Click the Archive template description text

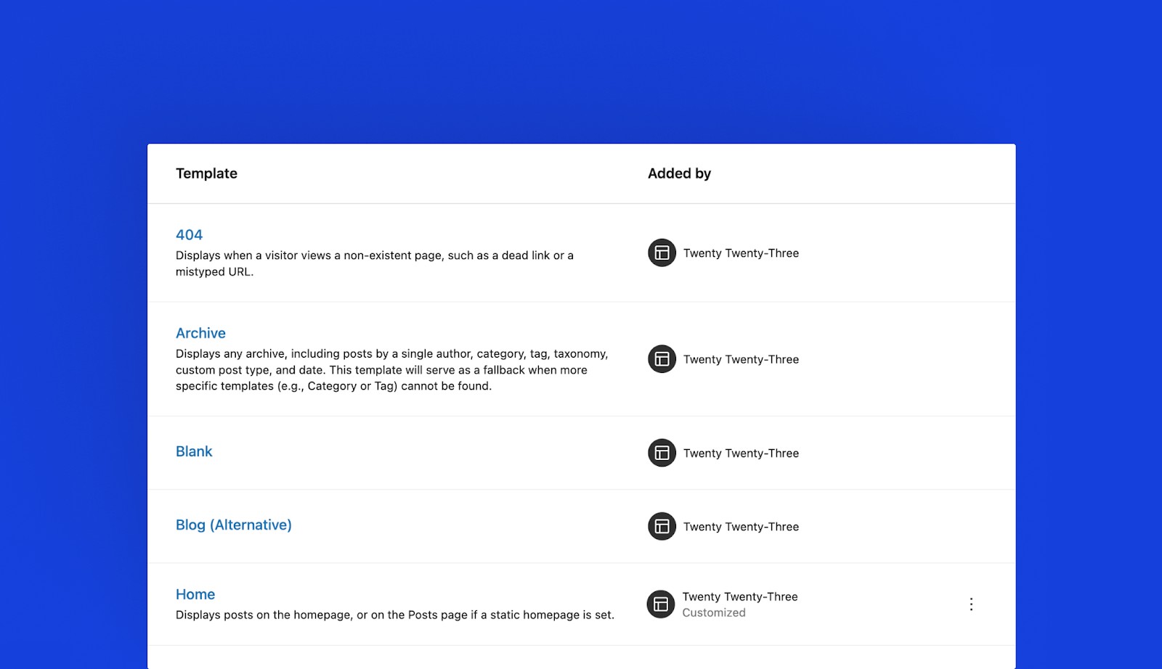pos(391,370)
